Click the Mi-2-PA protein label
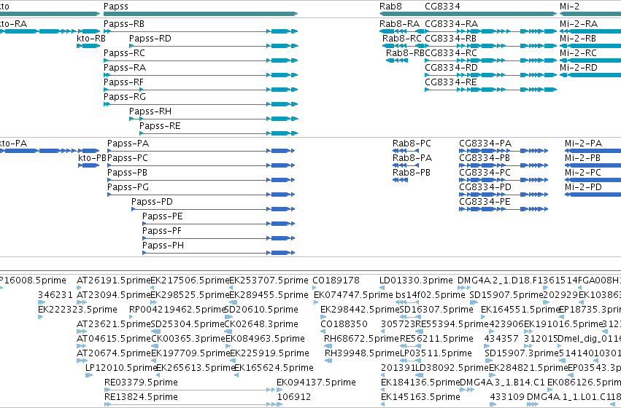Viewport: 621px width, 408px height. click(583, 143)
